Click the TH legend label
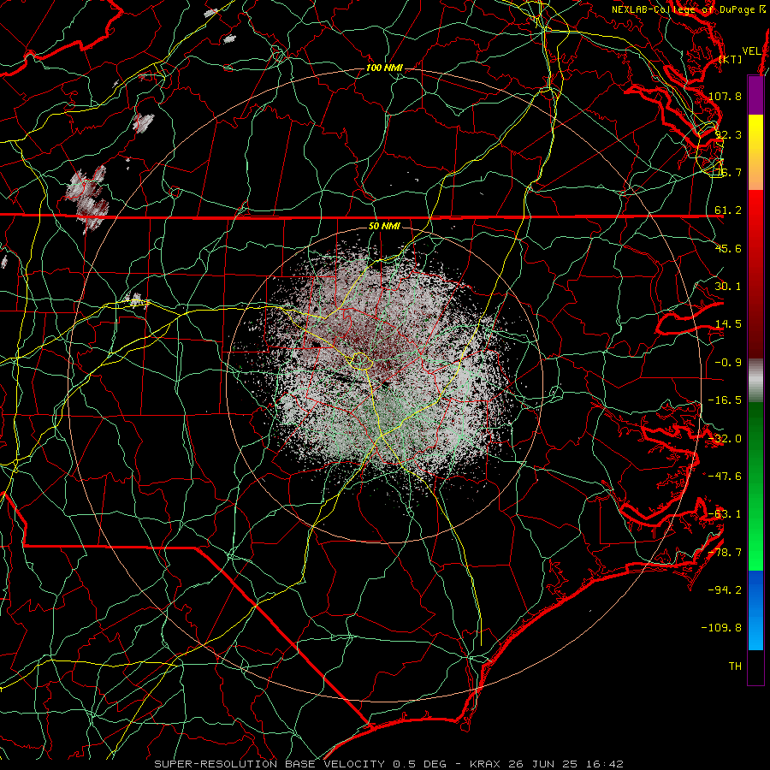The width and height of the screenshot is (770, 770). 735,666
